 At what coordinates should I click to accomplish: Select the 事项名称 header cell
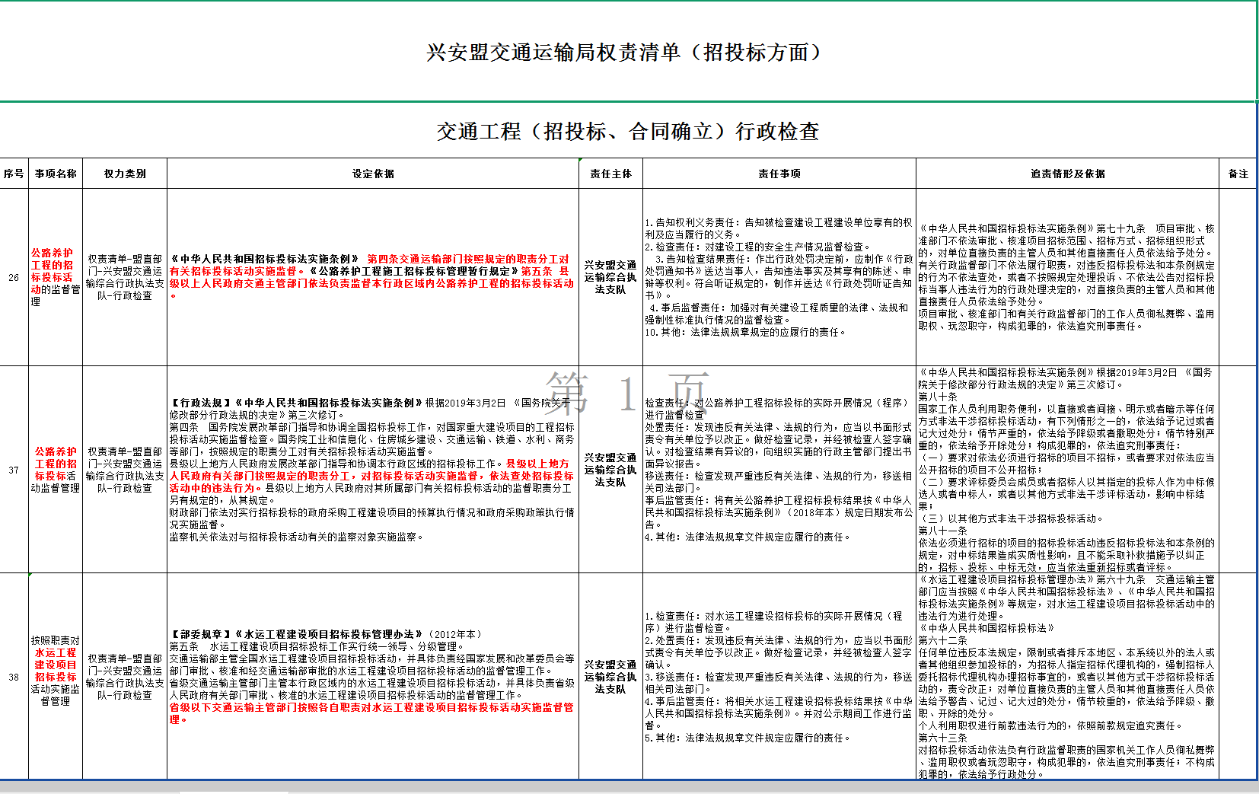[x=56, y=174]
